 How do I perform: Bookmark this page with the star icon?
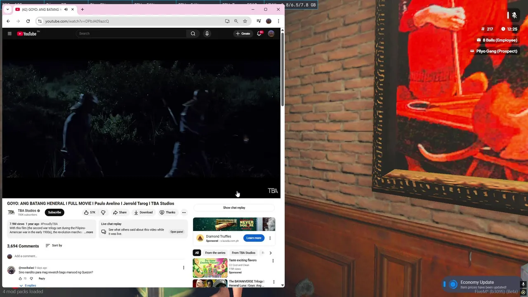tap(245, 21)
